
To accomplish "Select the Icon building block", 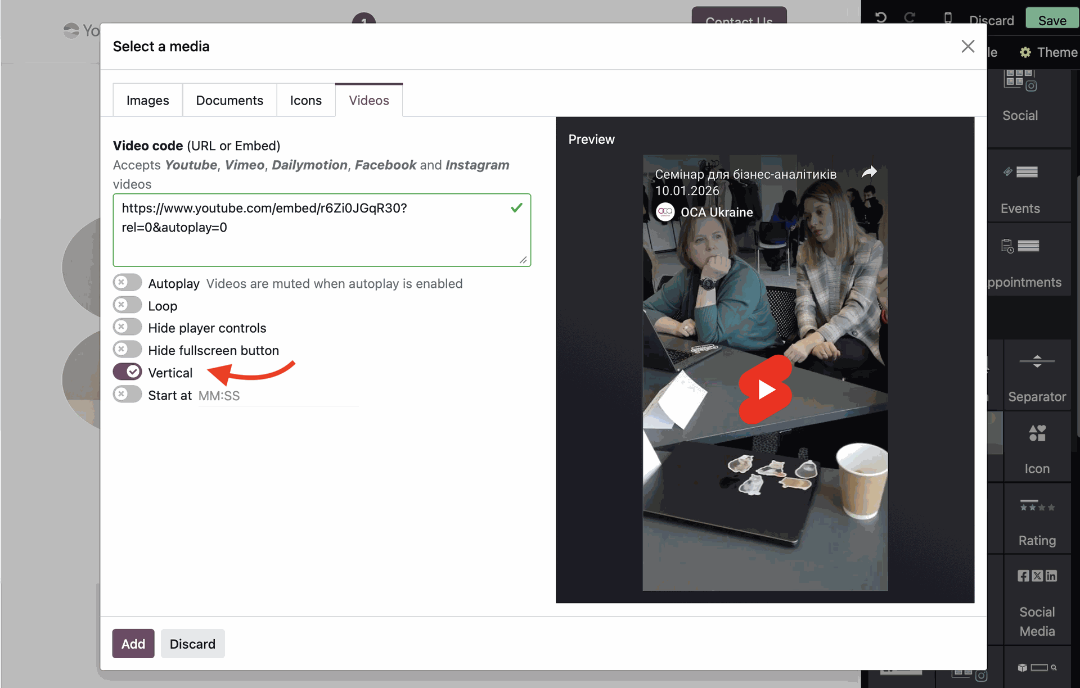I will [1037, 447].
